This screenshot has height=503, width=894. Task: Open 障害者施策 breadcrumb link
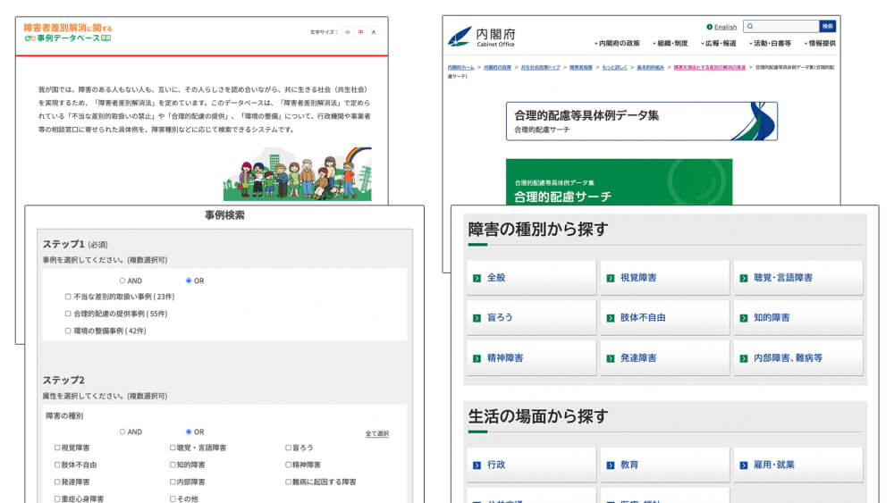coord(581,67)
